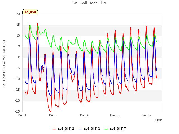Click the -25 y-axis tick label

(18, 111)
